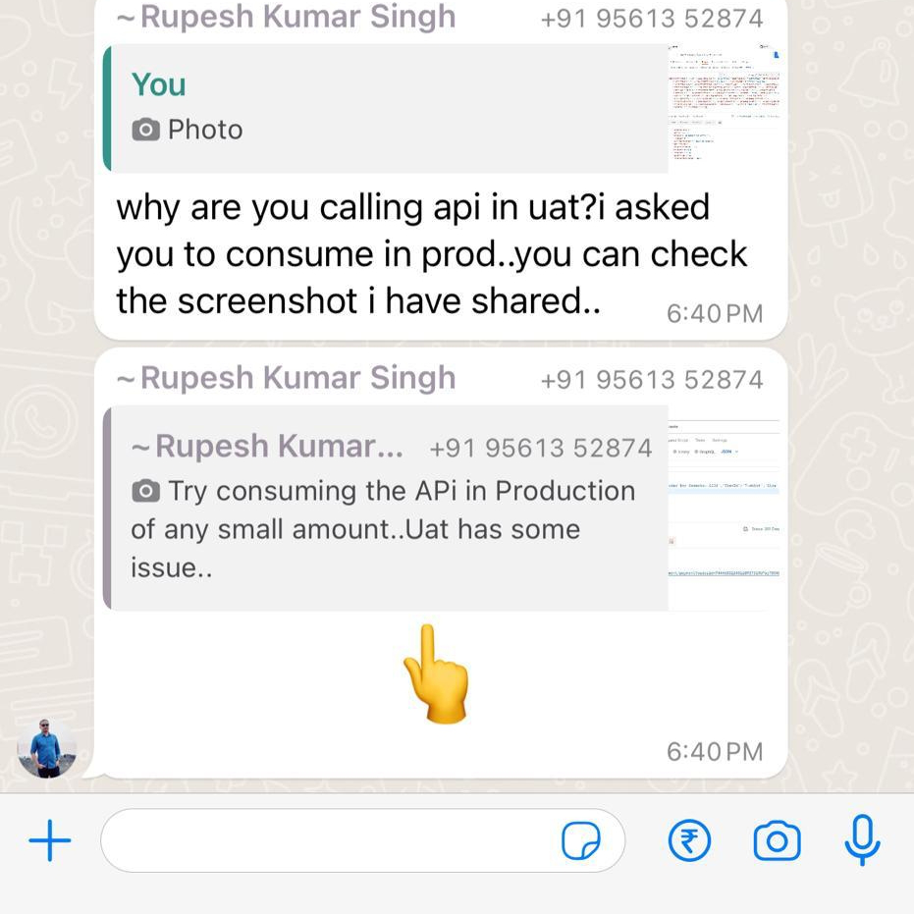
Task: Tap the quoted 'You Photo' reply preview
Action: tap(385, 108)
